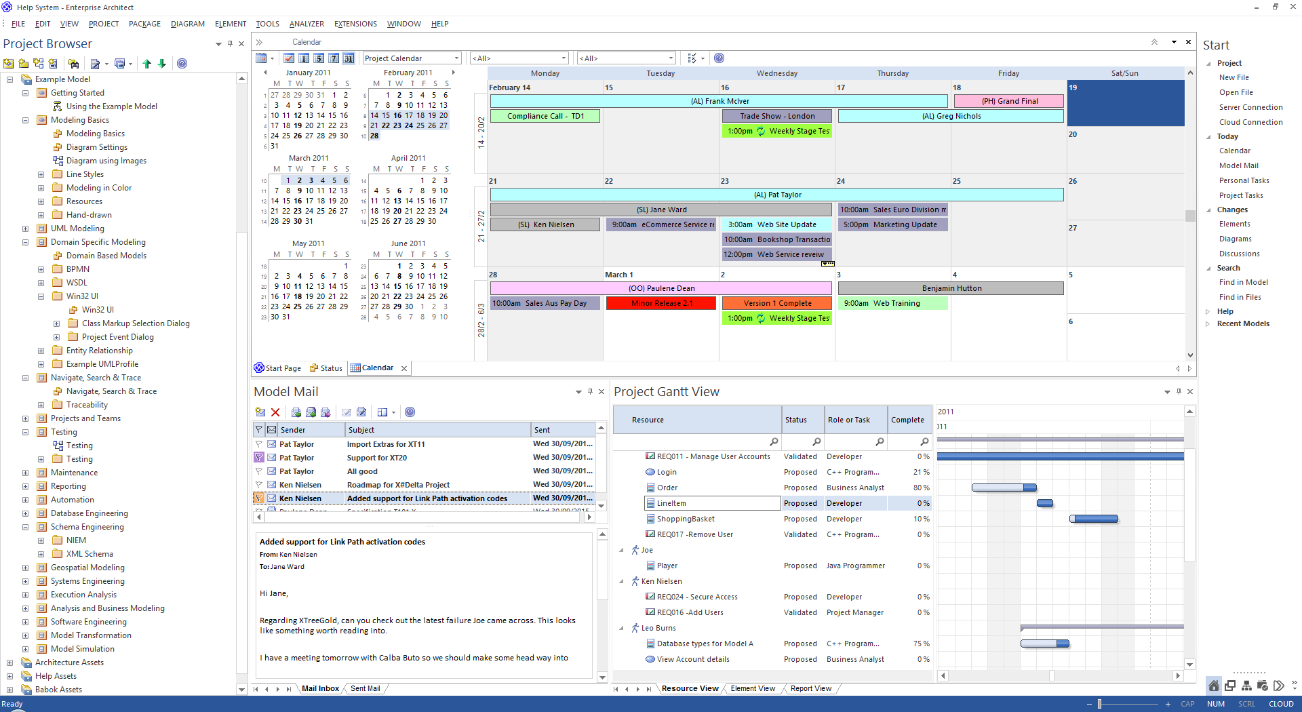The width and height of the screenshot is (1302, 712).
Task: Click the Find in Model link
Action: click(1243, 282)
